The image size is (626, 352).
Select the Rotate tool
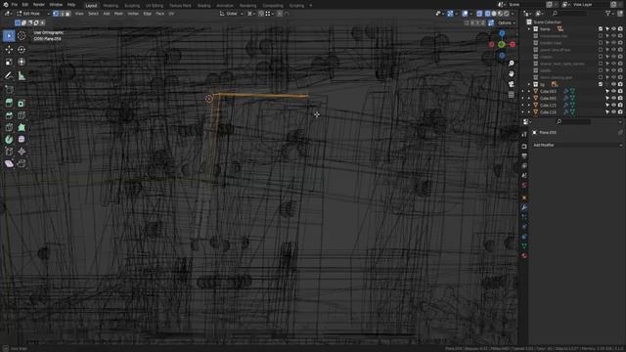click(x=22, y=49)
